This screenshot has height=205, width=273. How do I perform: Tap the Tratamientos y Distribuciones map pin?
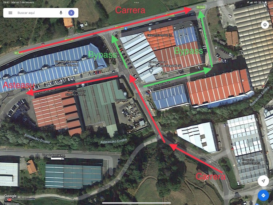pyautogui.click(x=83, y=85)
